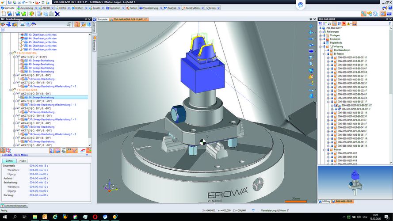Click the color palette icon in viewport toolbar
Screen dimensions: 393x221
pos(311,77)
